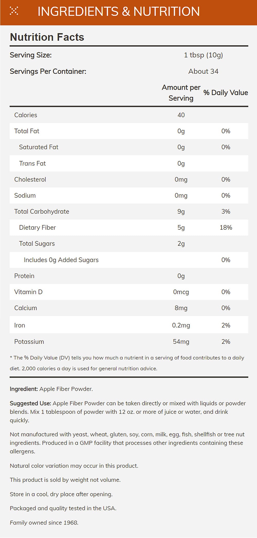This screenshot has width=257, height=538.
Task: Click the '% Daily Value' column header
Action: point(226,93)
